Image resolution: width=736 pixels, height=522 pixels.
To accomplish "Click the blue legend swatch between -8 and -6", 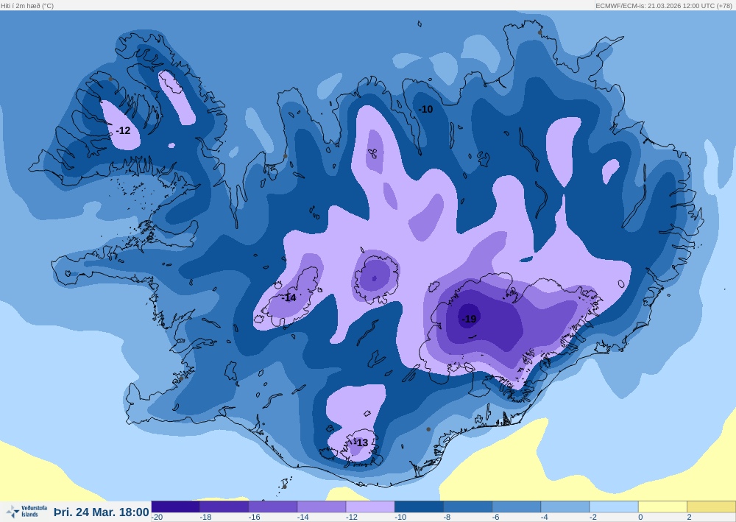I will [x=468, y=507].
